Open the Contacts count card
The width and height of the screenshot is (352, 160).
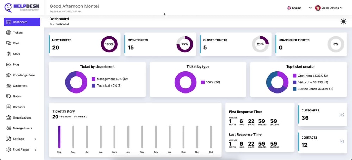322,142
